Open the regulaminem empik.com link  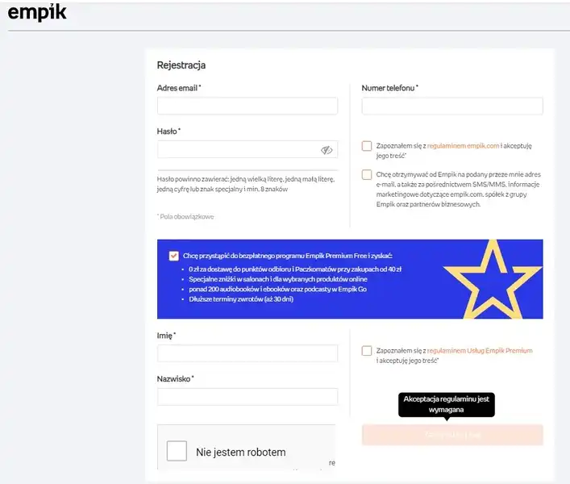463,146
